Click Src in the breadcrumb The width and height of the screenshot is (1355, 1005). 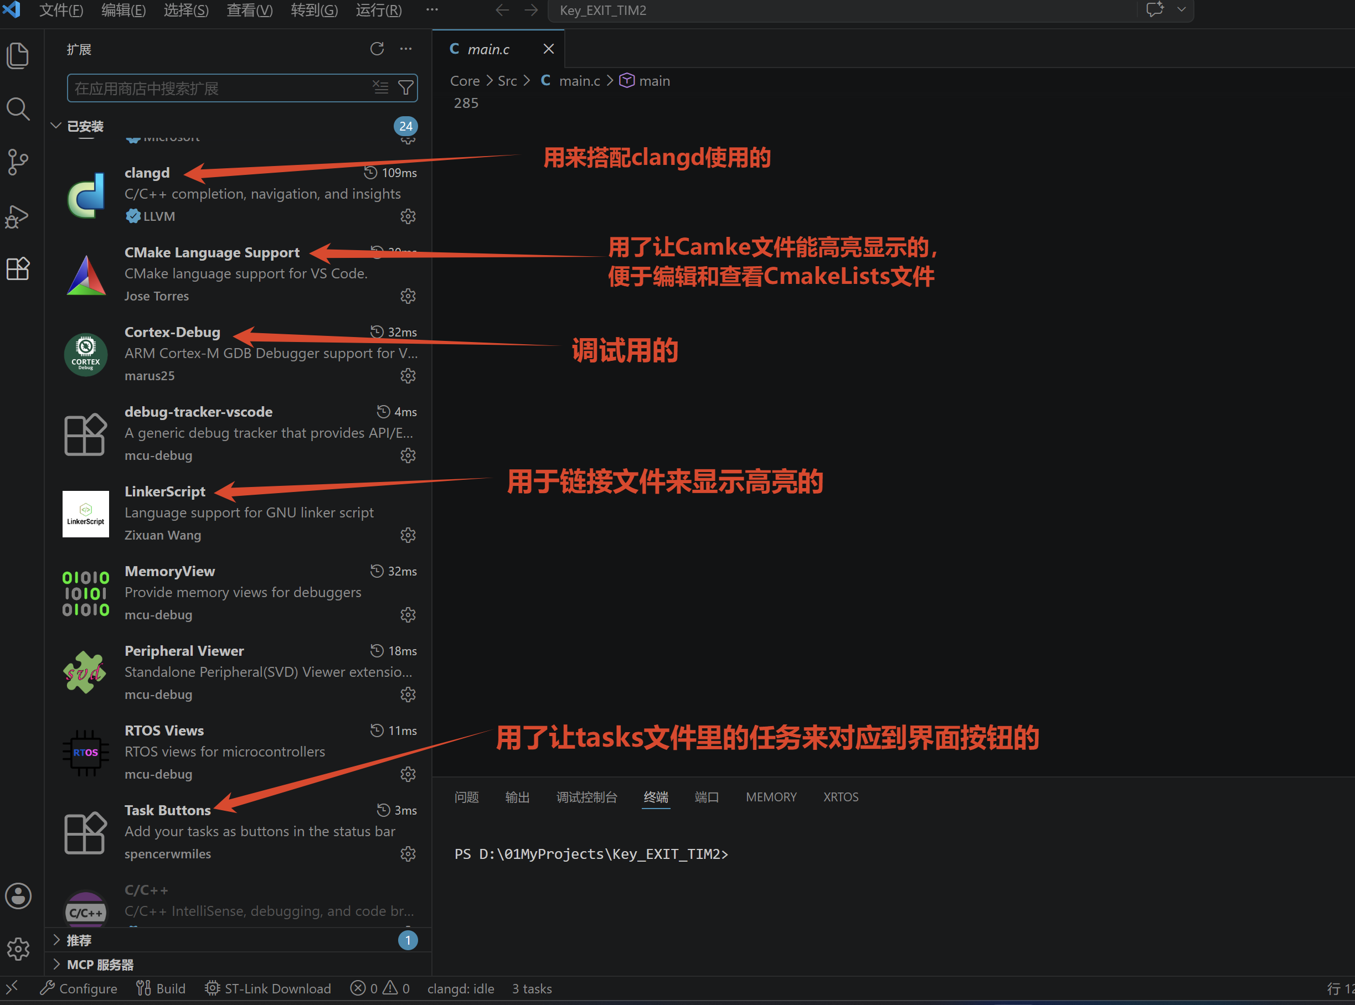pyautogui.click(x=507, y=81)
